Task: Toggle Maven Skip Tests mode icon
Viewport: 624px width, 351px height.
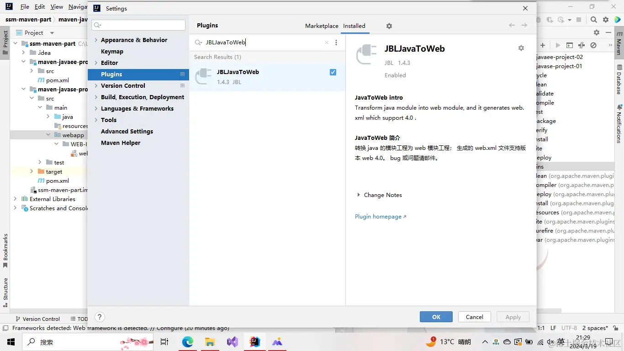Action: pyautogui.click(x=593, y=45)
